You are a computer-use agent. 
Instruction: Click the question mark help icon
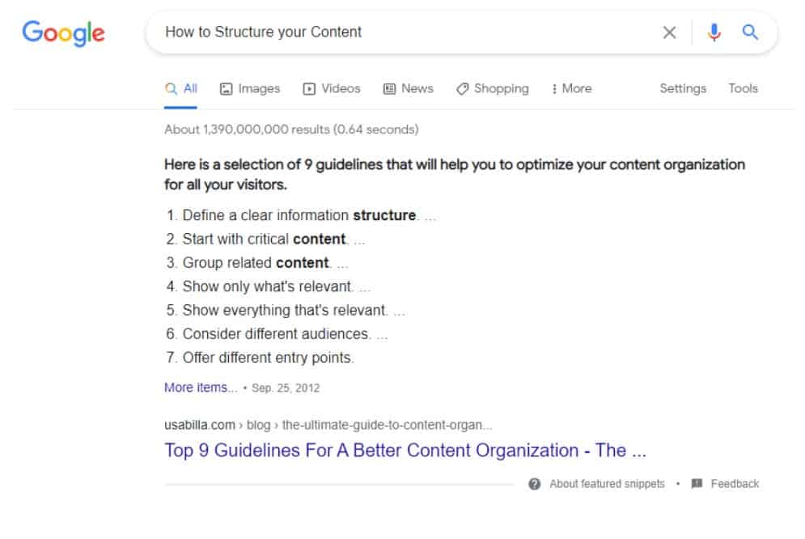click(x=535, y=483)
